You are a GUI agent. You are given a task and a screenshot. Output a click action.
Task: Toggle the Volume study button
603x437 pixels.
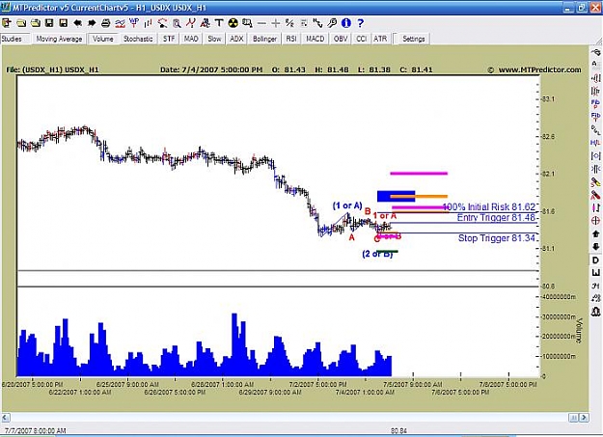coord(103,39)
